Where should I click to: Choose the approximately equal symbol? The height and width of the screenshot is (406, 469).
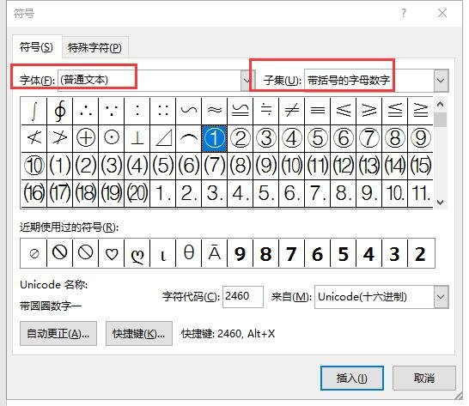point(215,111)
